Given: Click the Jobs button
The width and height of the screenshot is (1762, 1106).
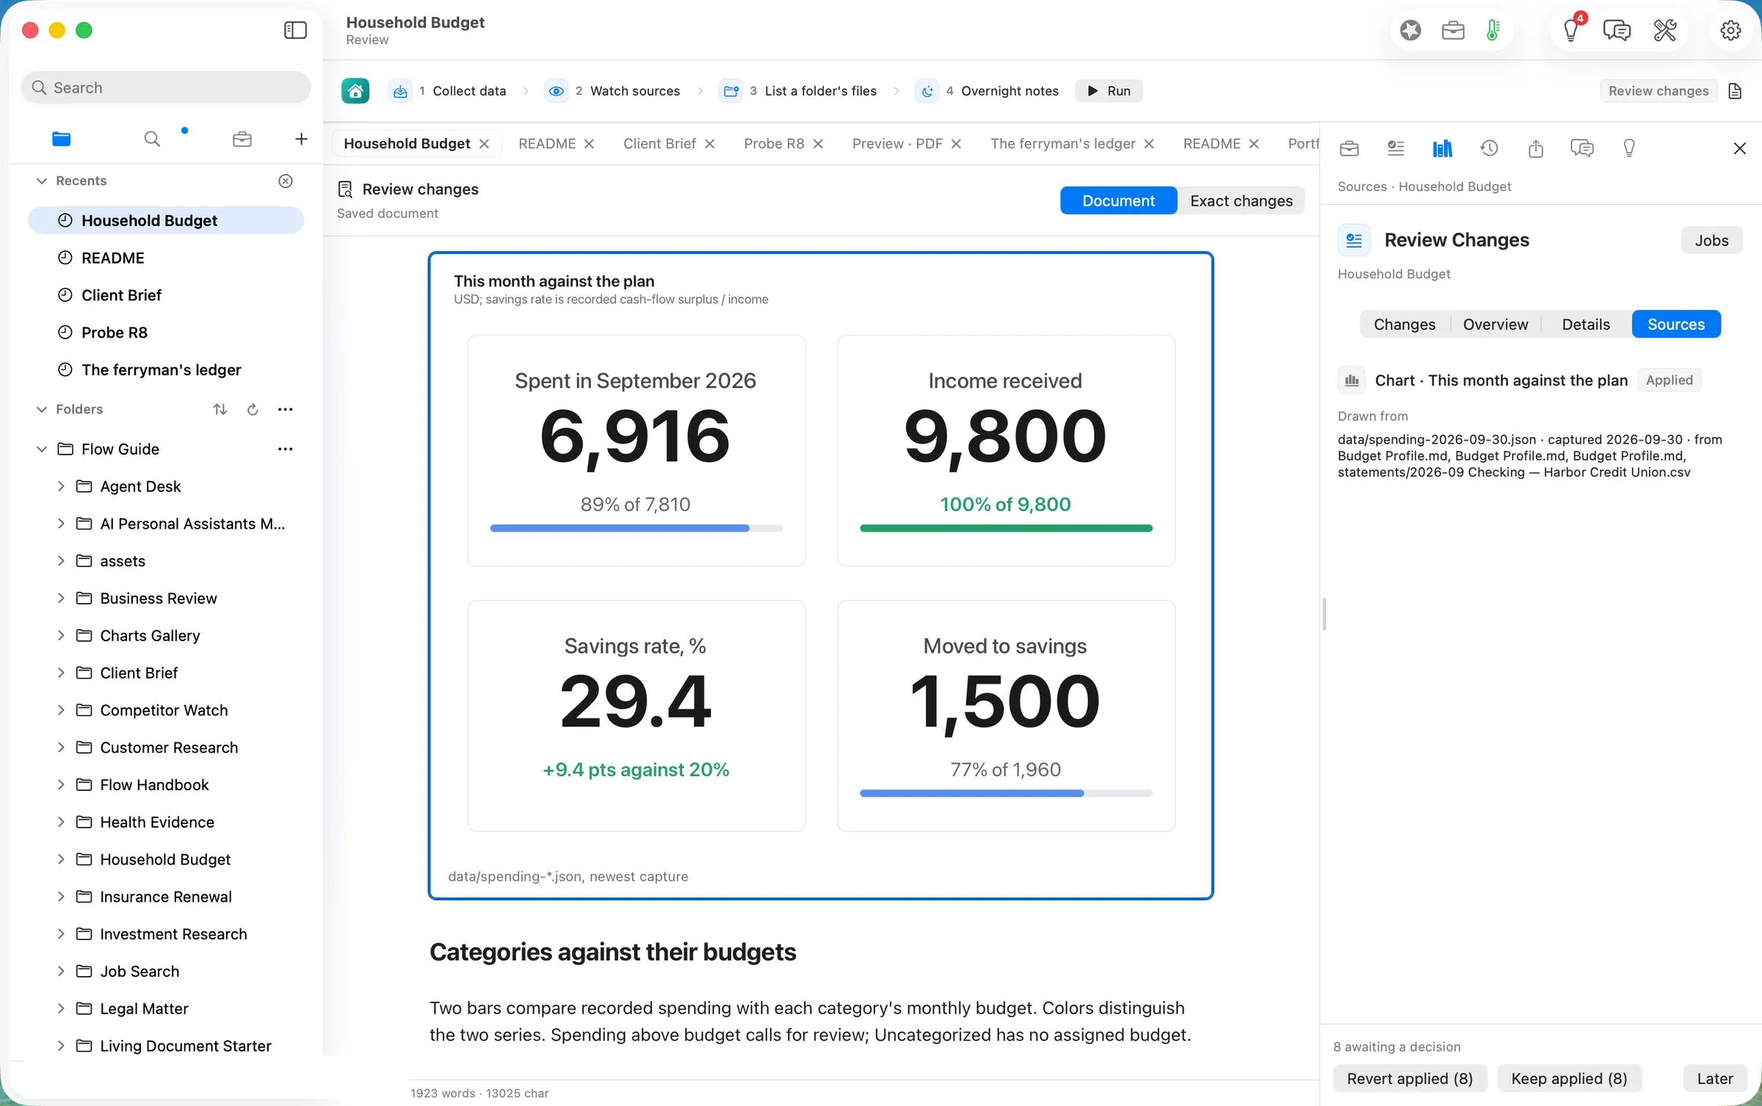Looking at the screenshot, I should coord(1711,240).
